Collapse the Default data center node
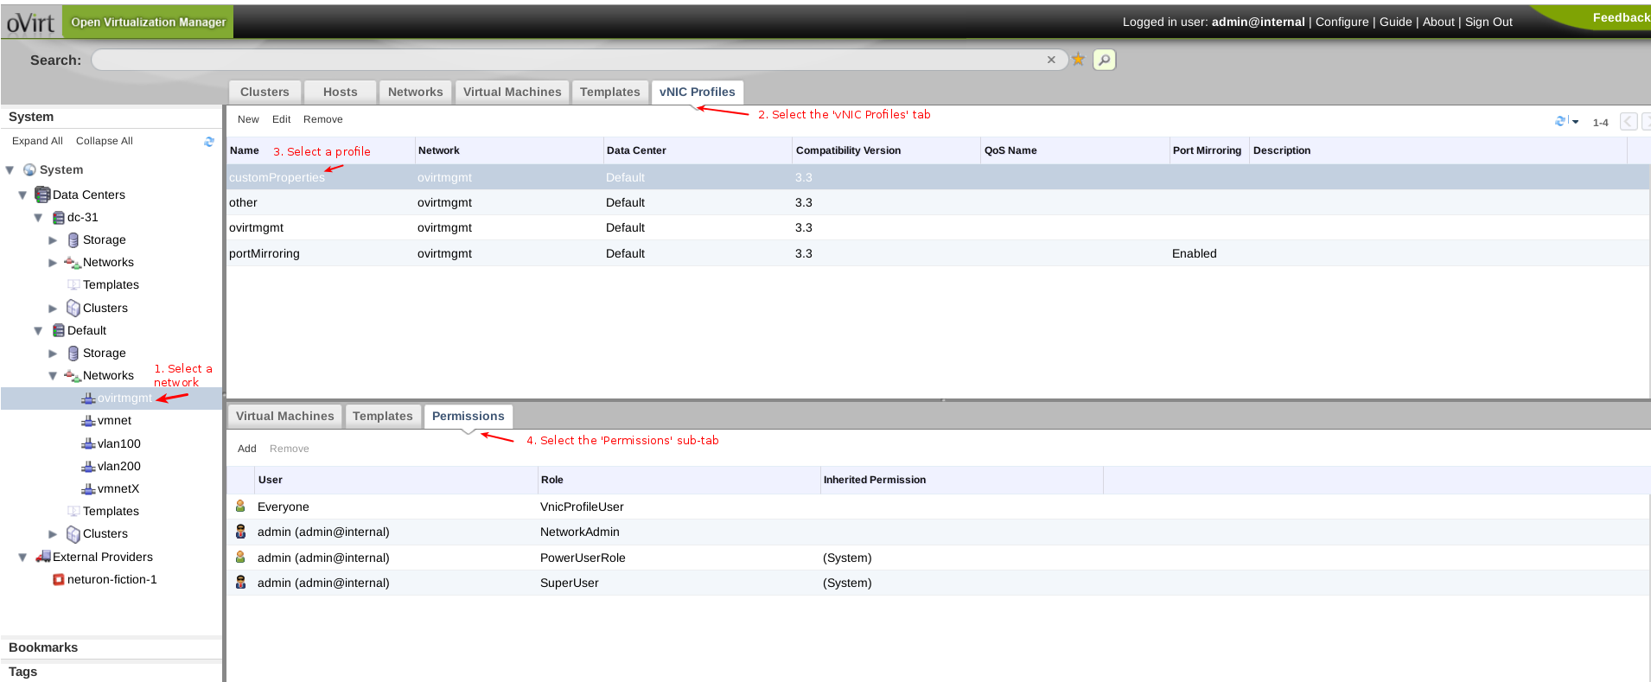The width and height of the screenshot is (1651, 682). [38, 331]
